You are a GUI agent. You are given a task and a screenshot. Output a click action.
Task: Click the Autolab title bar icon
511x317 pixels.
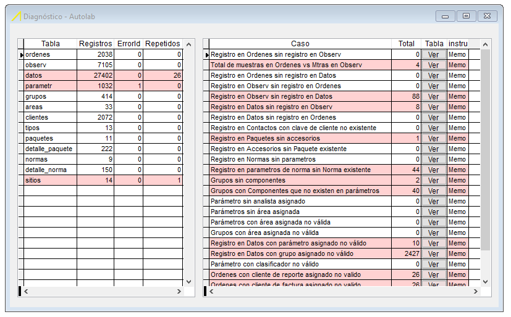(x=16, y=16)
